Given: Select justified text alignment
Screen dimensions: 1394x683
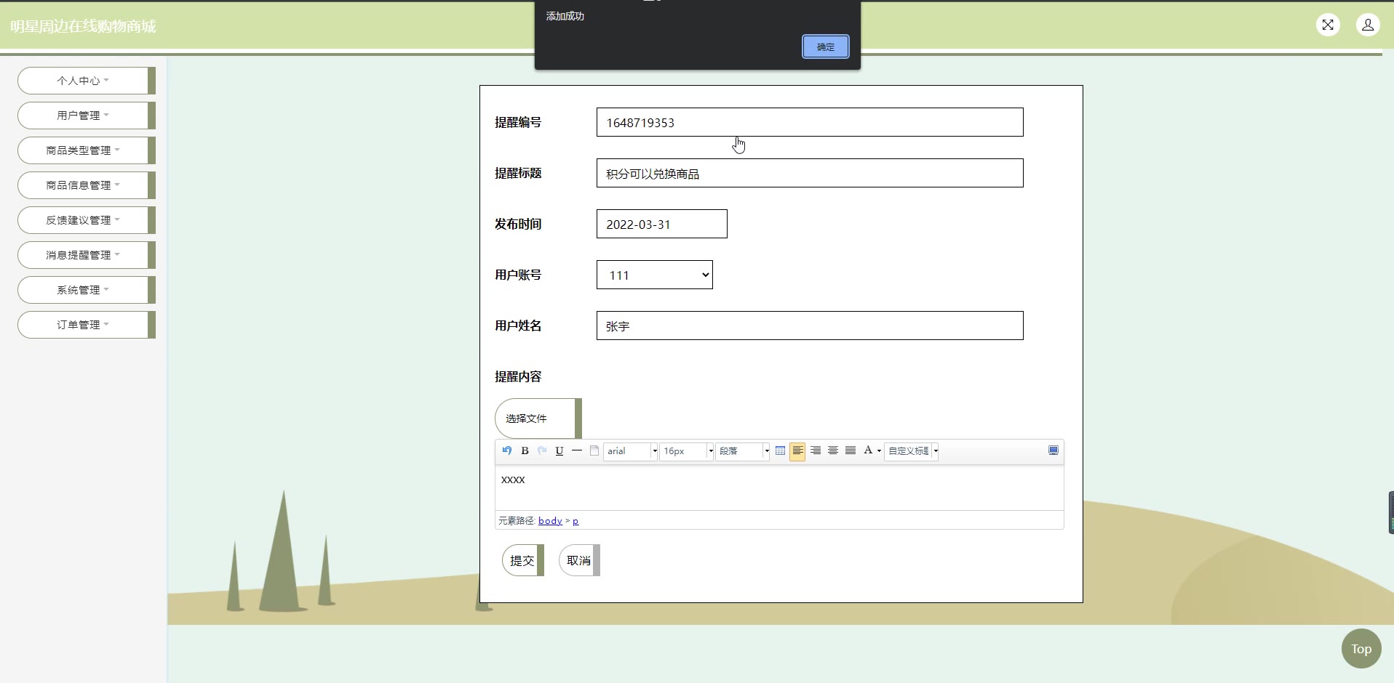Looking at the screenshot, I should point(851,450).
